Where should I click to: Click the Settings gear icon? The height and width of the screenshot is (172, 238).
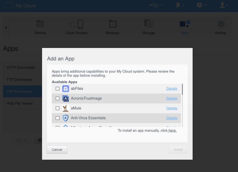[x=221, y=24]
